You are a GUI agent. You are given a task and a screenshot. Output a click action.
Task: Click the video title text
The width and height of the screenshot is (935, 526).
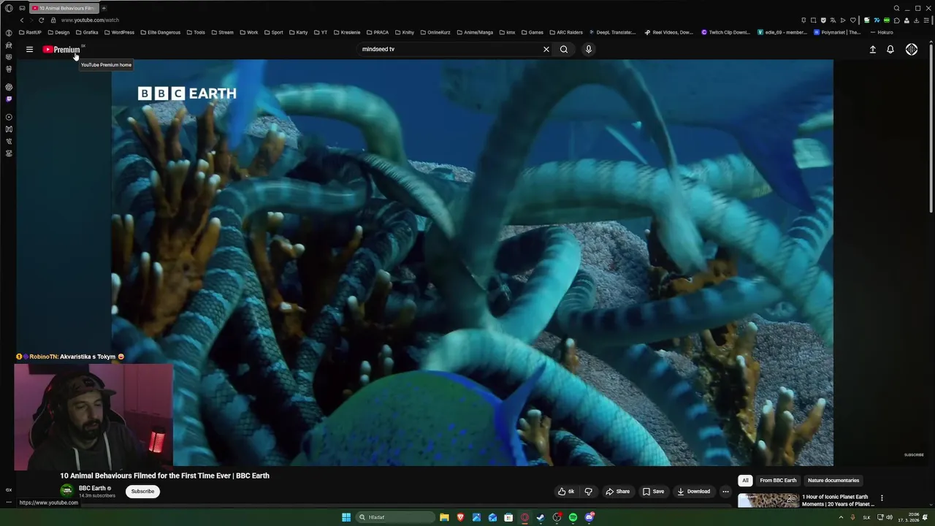point(164,476)
